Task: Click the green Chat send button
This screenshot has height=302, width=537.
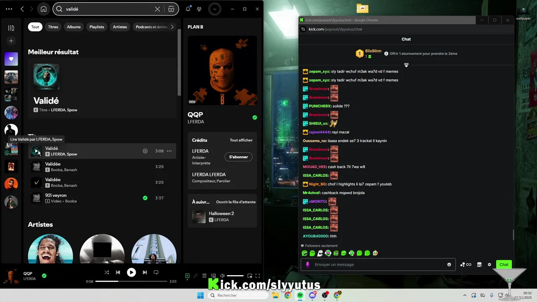Action: coord(504,265)
